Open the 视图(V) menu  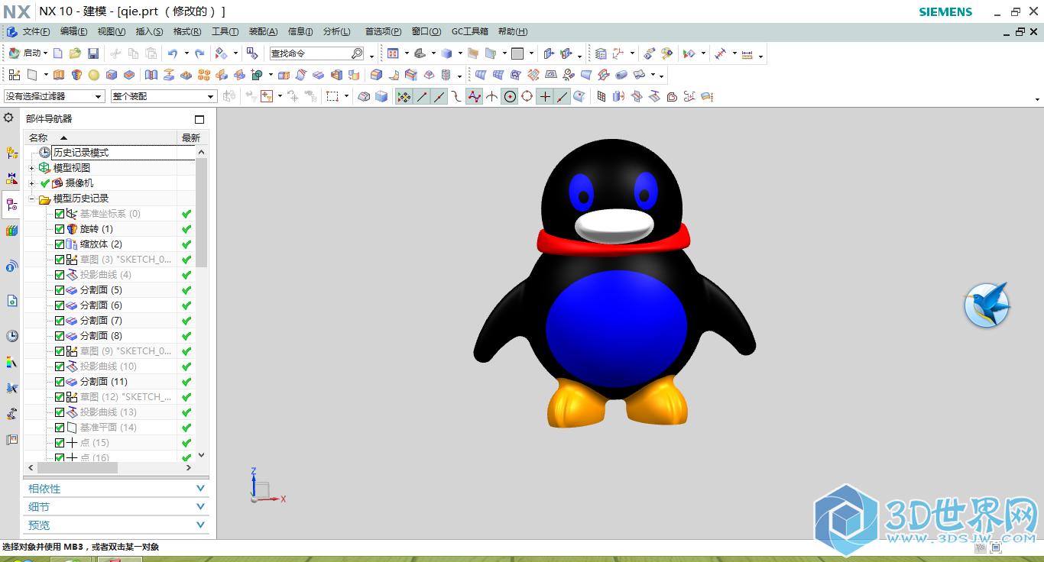click(112, 31)
